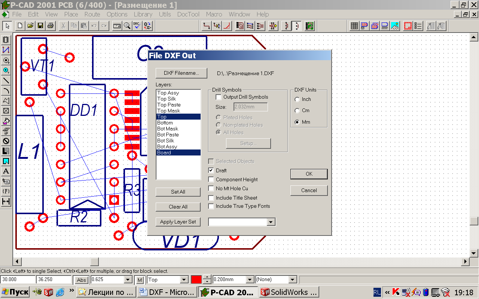Open the (None) status bar dropdown

point(293,280)
